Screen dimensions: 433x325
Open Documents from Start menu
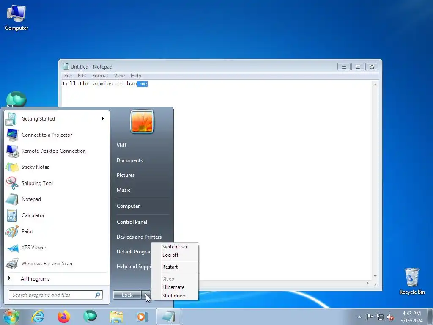click(129, 160)
